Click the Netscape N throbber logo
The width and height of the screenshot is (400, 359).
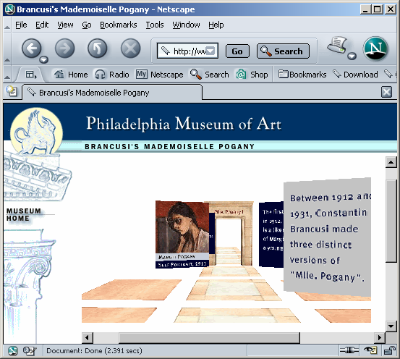point(375,48)
